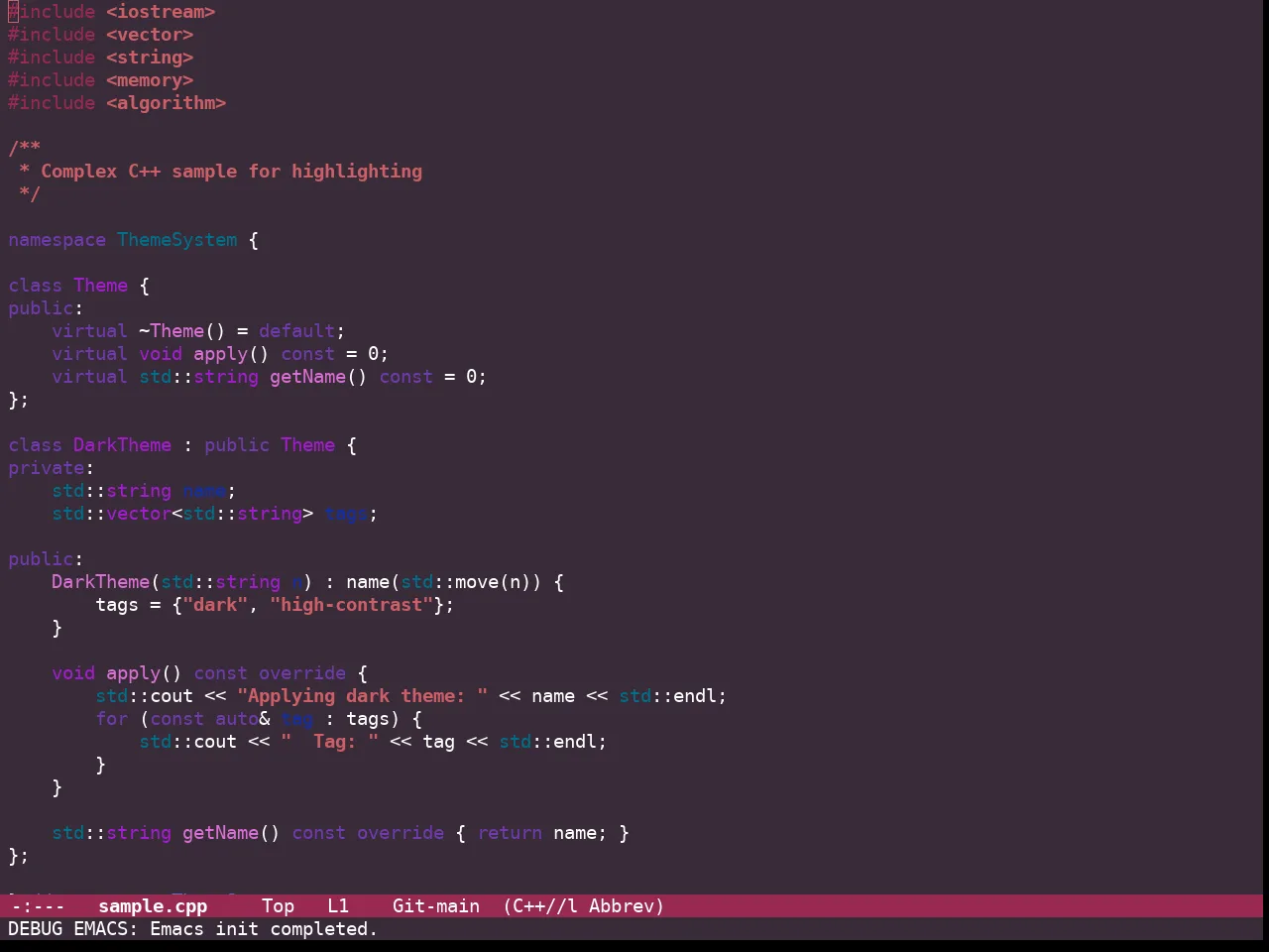Click the private: access specifier

52,468
